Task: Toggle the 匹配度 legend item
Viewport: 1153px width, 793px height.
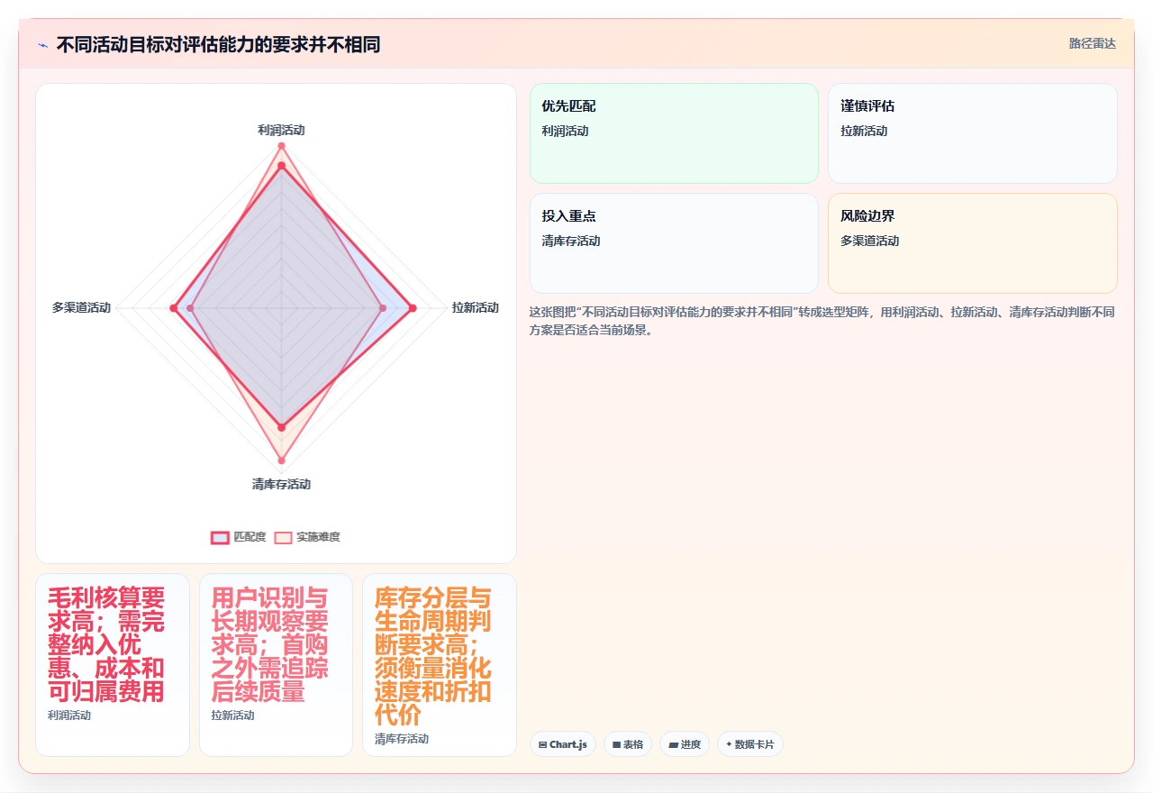Action: (239, 537)
